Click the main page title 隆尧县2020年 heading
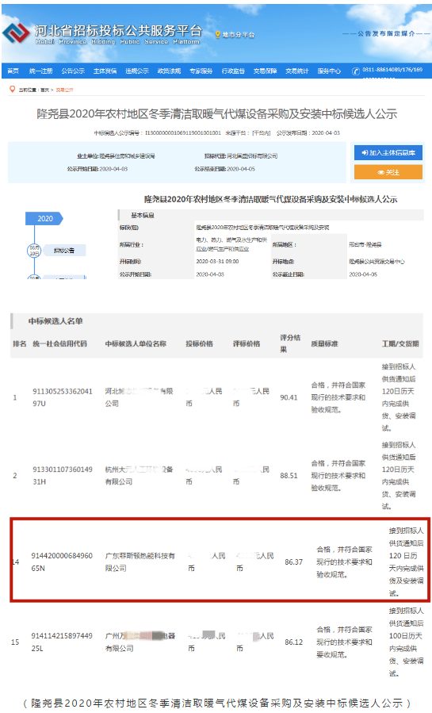432x713 pixels. coord(216,113)
